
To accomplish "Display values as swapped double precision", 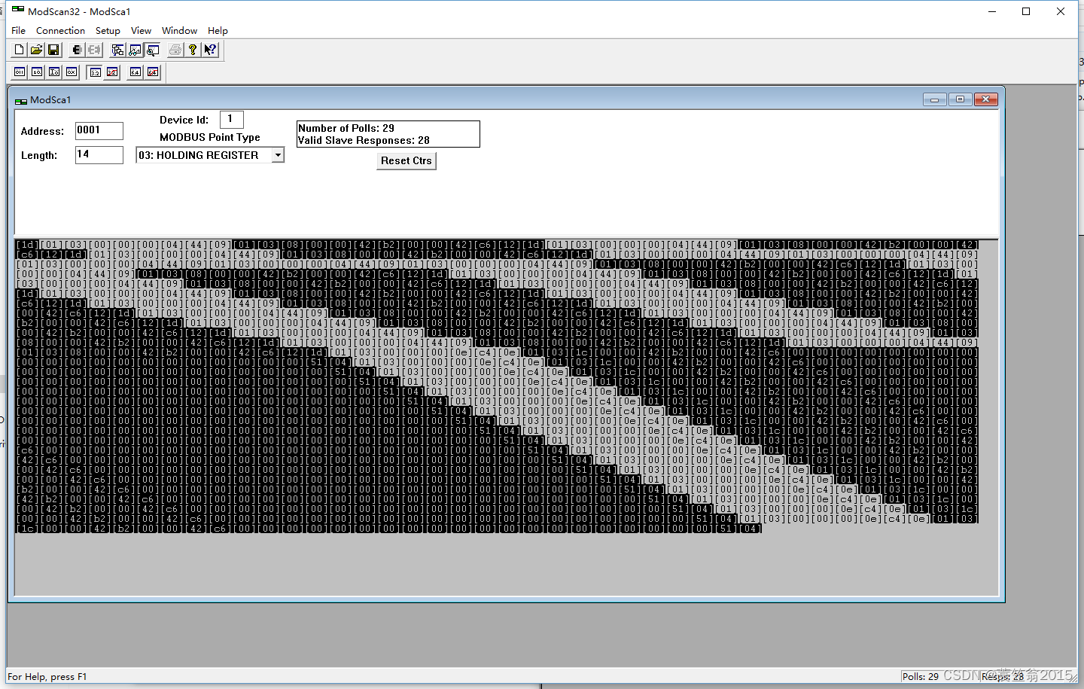I will pyautogui.click(x=153, y=72).
